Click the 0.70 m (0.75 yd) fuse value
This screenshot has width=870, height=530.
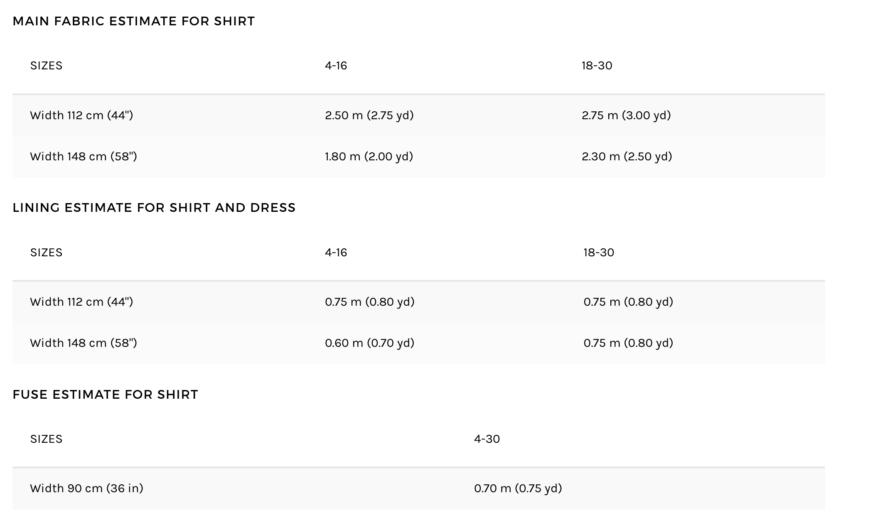coord(518,488)
